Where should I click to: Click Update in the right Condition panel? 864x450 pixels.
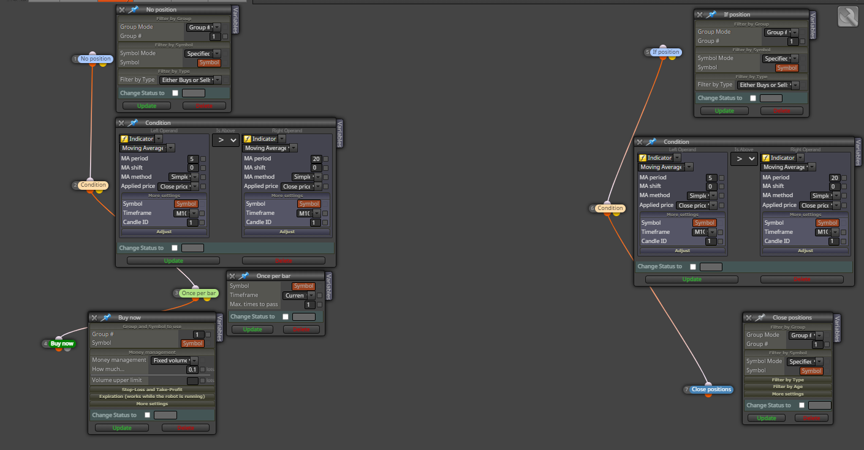pyautogui.click(x=692, y=279)
